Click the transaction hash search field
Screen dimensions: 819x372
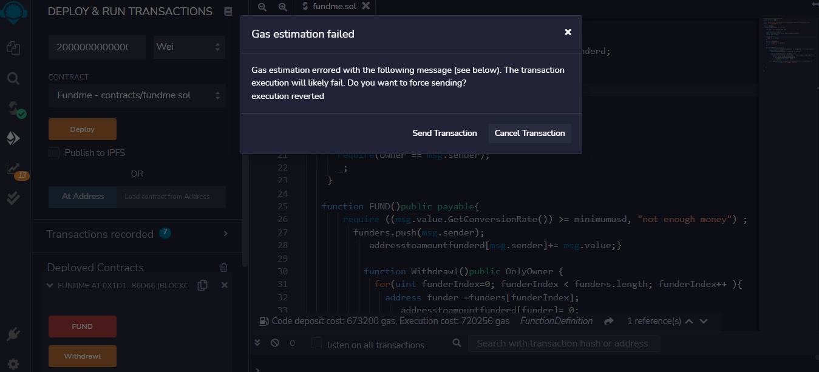tap(563, 343)
